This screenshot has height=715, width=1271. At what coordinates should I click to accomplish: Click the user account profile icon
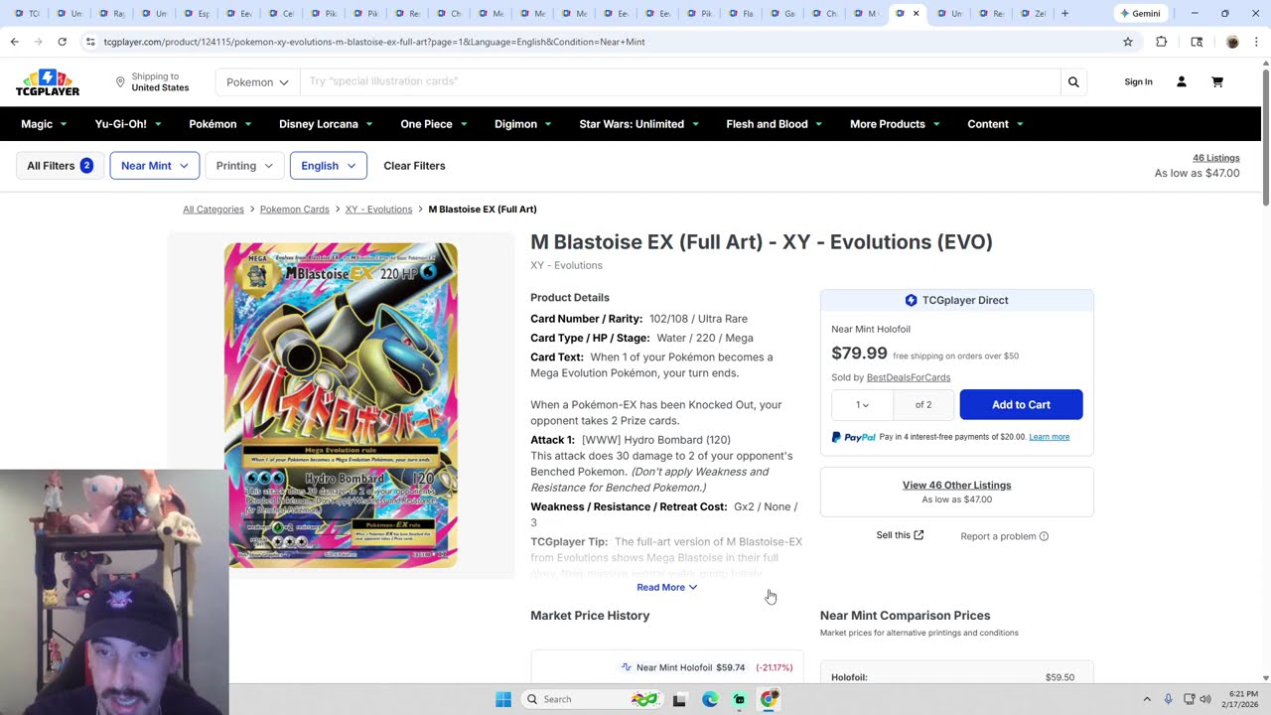(1181, 81)
